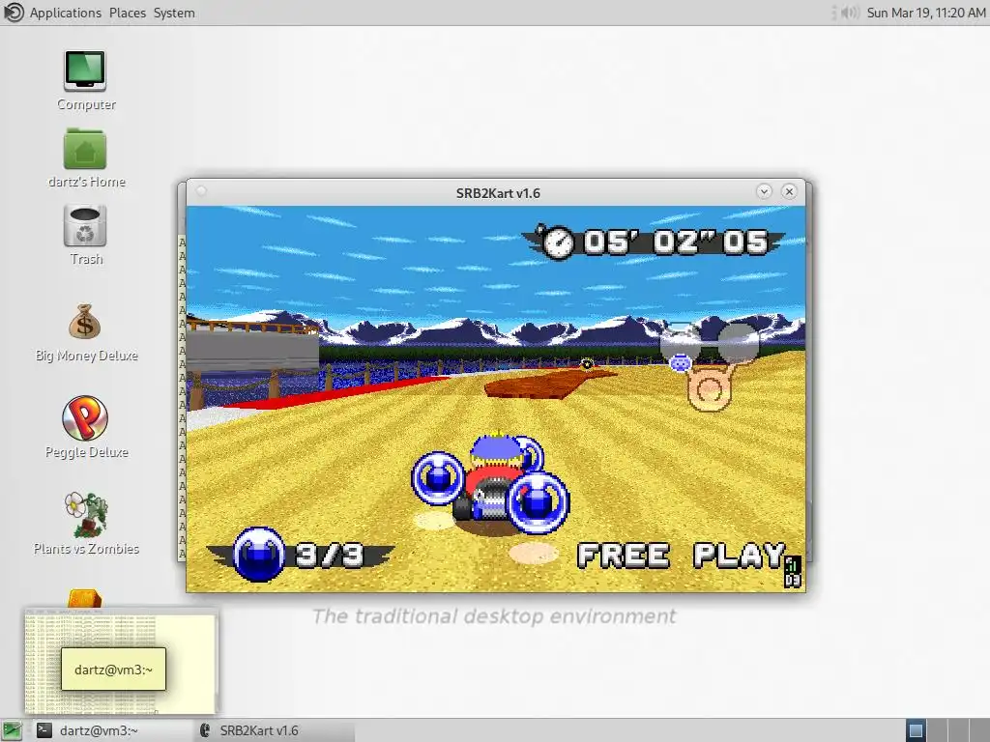Click the SRB2Kart window menu button in the titlebar
The width and height of the screenshot is (990, 742).
pyautogui.click(x=201, y=191)
